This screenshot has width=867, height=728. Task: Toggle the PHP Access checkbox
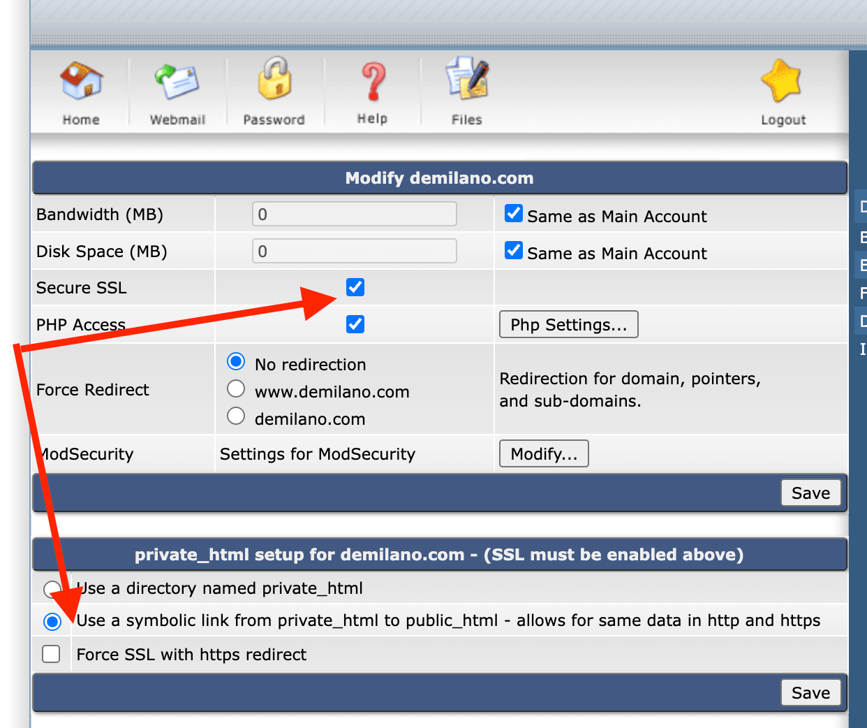point(355,323)
